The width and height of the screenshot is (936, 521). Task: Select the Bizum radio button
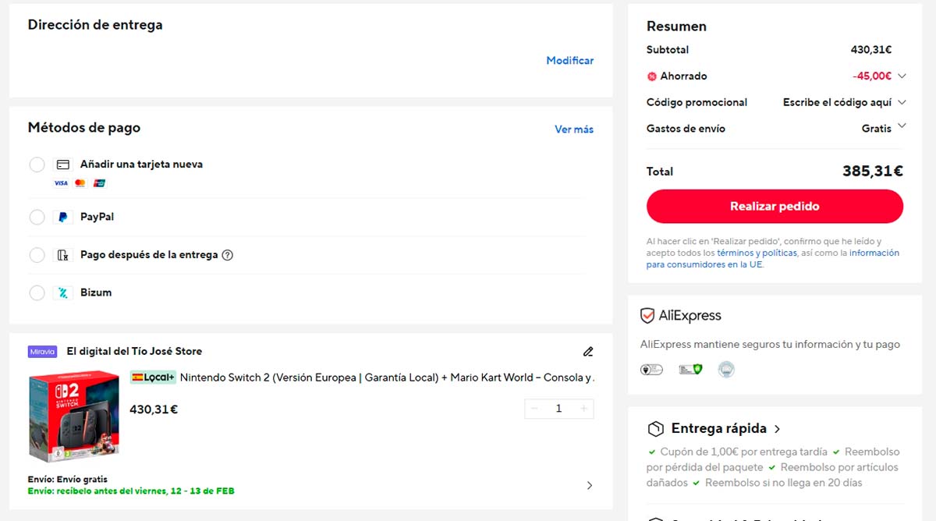click(37, 292)
